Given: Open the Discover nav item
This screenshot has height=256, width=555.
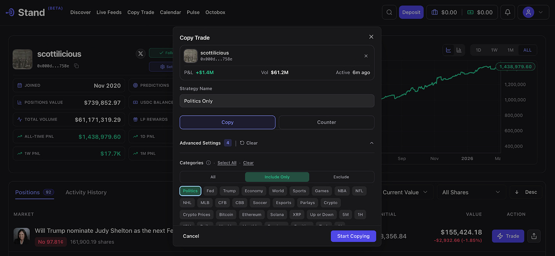Looking at the screenshot, I should pyautogui.click(x=80, y=12).
